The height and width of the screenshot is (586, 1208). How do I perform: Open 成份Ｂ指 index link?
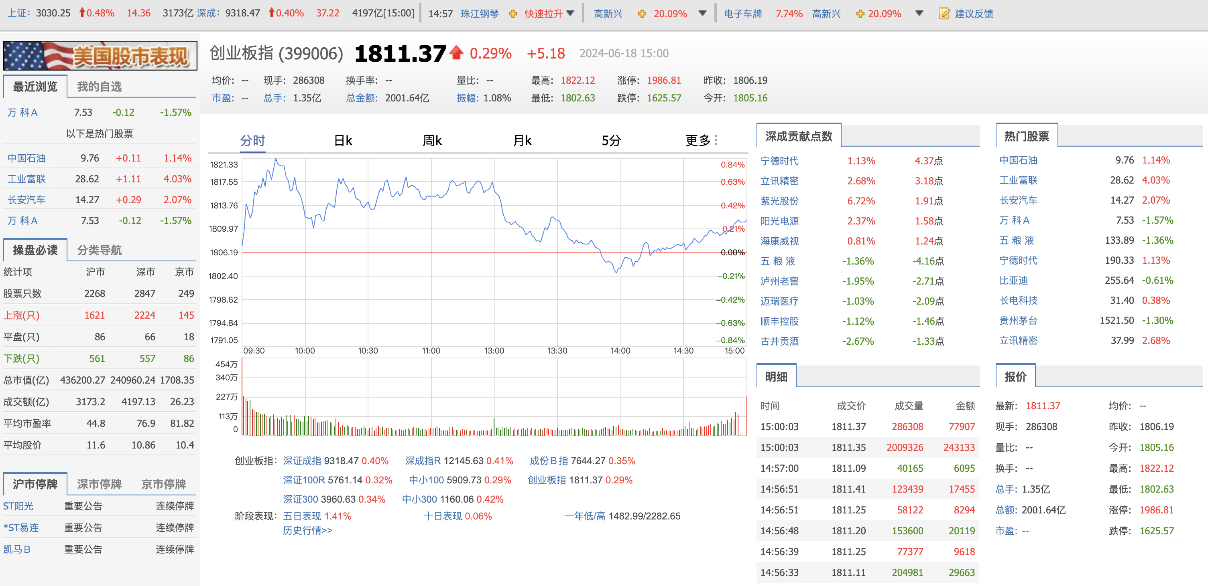pyautogui.click(x=549, y=461)
